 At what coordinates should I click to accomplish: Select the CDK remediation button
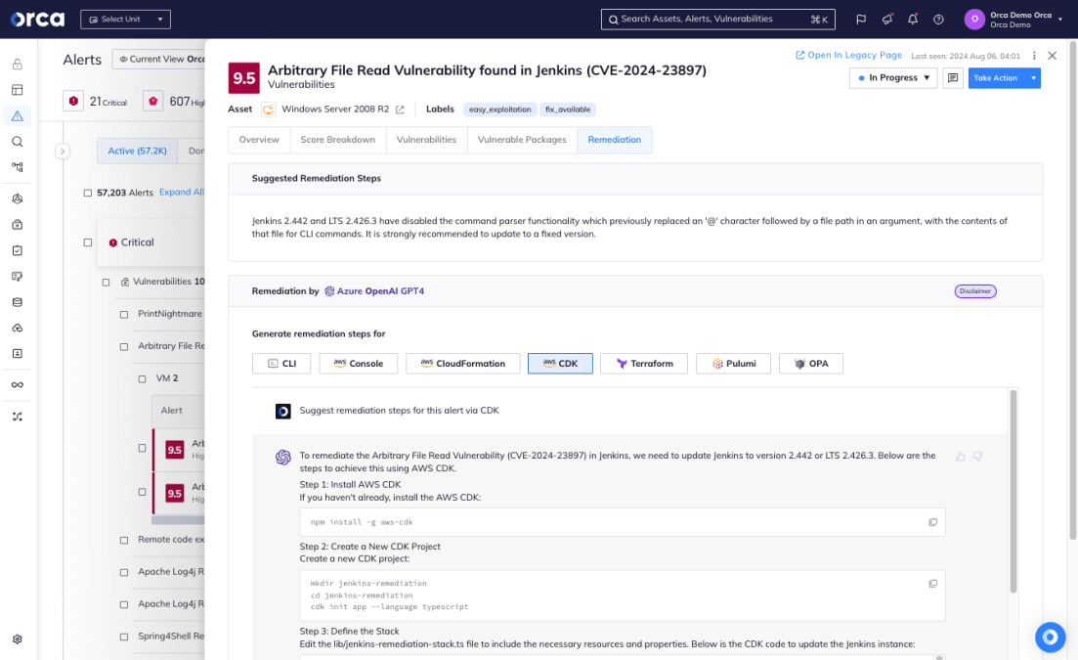pyautogui.click(x=560, y=364)
